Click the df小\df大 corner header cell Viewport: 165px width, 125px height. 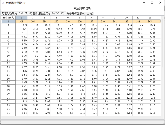8,18
